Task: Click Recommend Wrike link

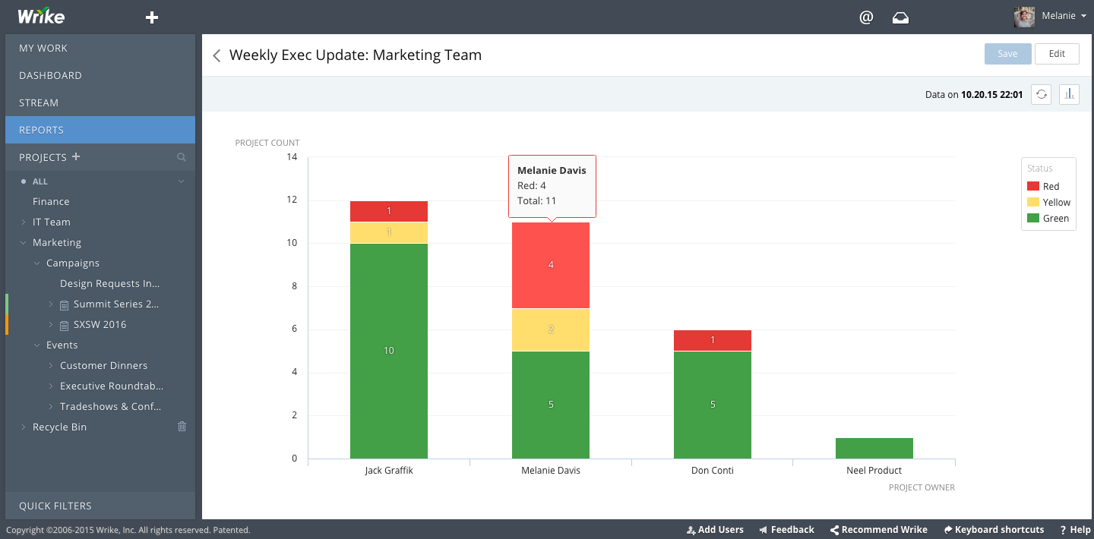Action: [884, 530]
